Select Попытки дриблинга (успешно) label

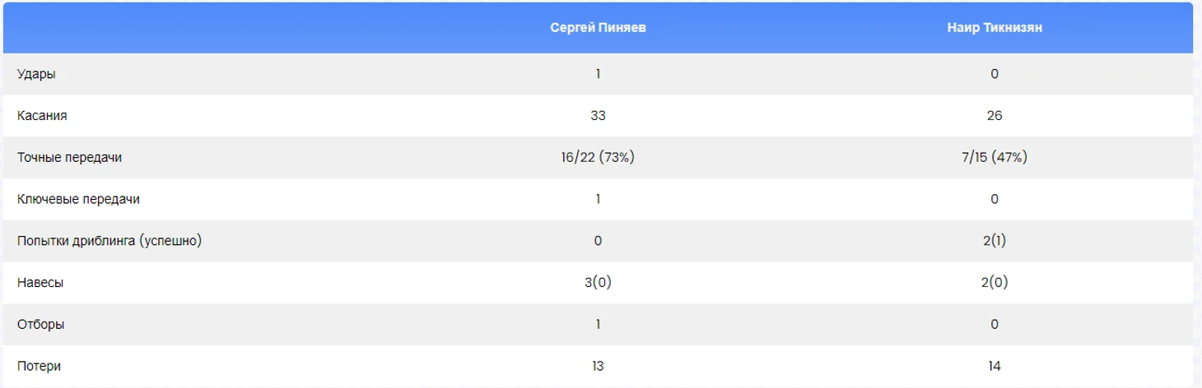(109, 241)
